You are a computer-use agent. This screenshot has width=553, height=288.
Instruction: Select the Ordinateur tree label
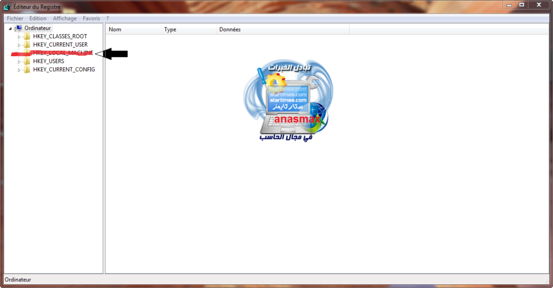coord(37,28)
